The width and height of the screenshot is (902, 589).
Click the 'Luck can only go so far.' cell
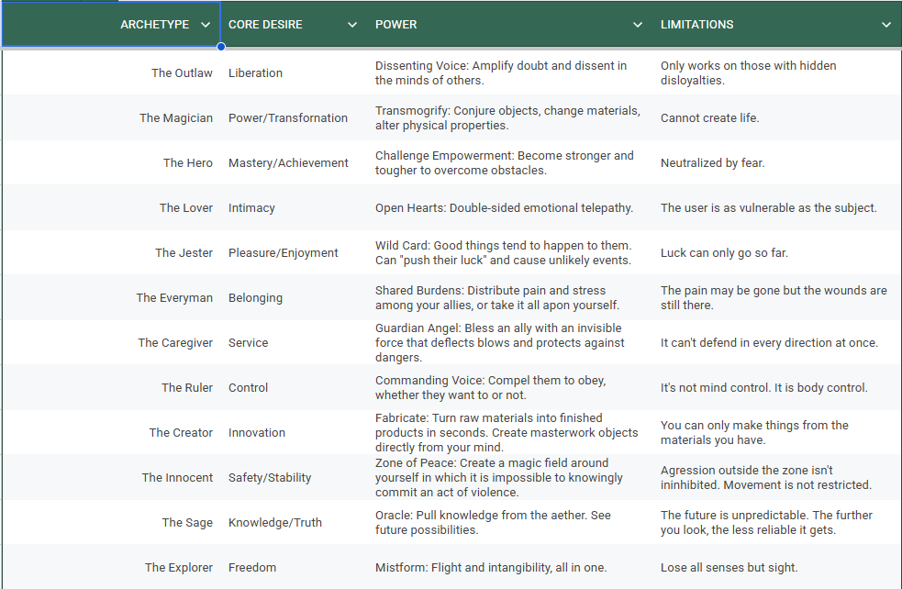click(x=777, y=252)
